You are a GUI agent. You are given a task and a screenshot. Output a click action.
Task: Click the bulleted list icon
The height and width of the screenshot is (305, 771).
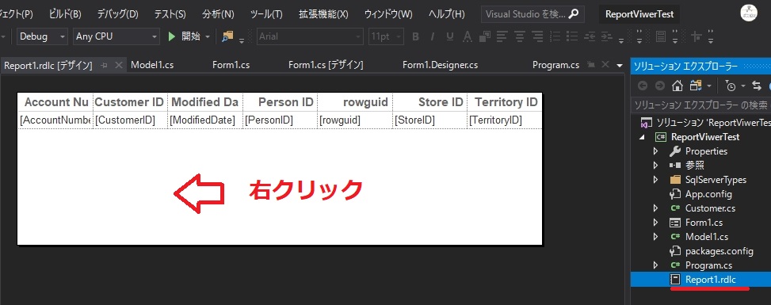click(572, 36)
